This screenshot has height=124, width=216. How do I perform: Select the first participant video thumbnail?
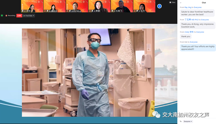pyautogui.click(x=32, y=6)
